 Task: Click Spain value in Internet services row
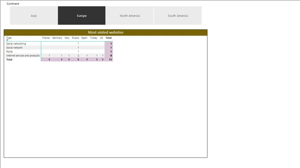[87, 56]
